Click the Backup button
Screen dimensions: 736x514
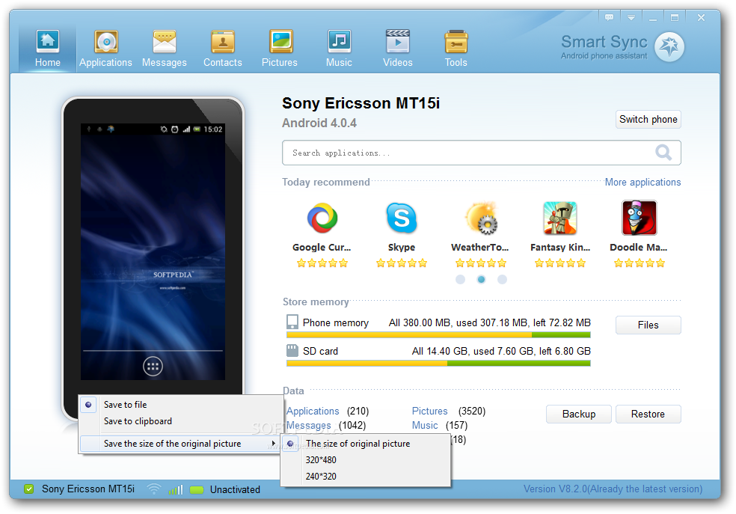[x=579, y=414]
